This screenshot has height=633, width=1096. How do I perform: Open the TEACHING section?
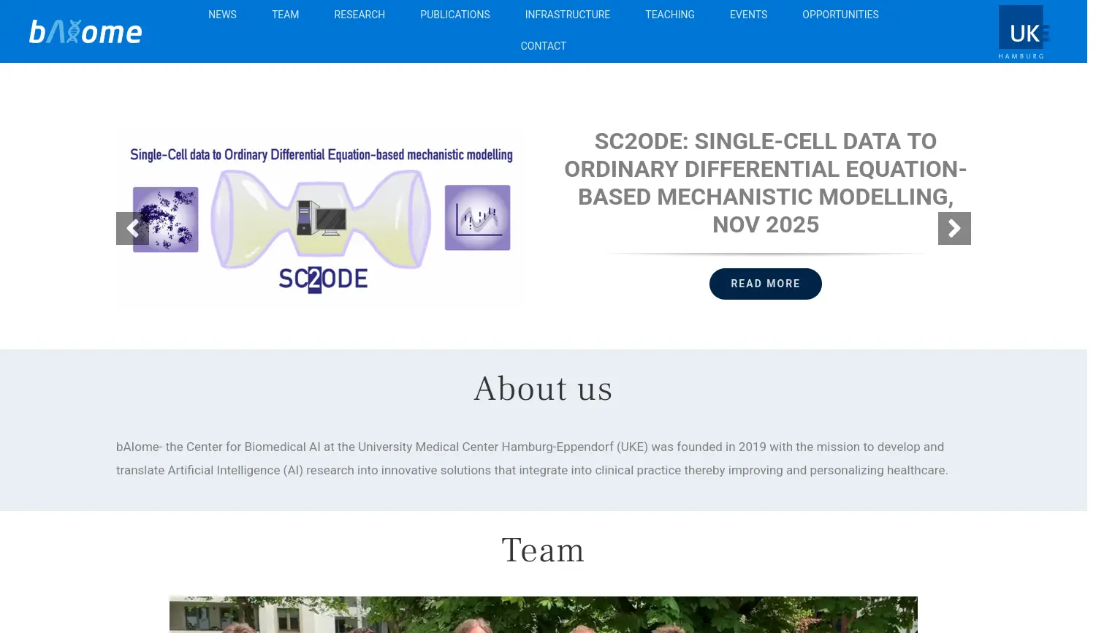point(669,15)
